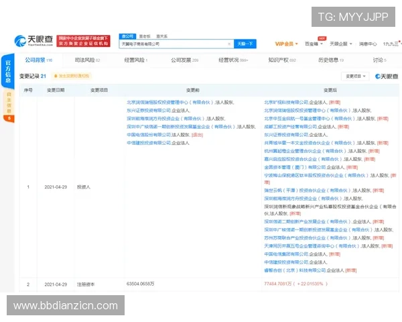The width and height of the screenshot is (402, 322).
Task: Click the 变更后 column header
Action: pyautogui.click(x=330, y=90)
